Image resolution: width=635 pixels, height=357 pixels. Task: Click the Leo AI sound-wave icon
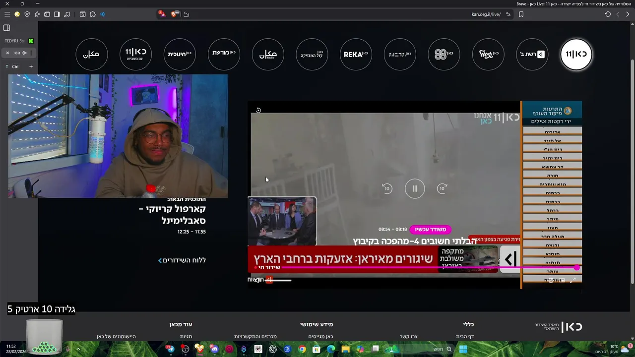click(103, 14)
